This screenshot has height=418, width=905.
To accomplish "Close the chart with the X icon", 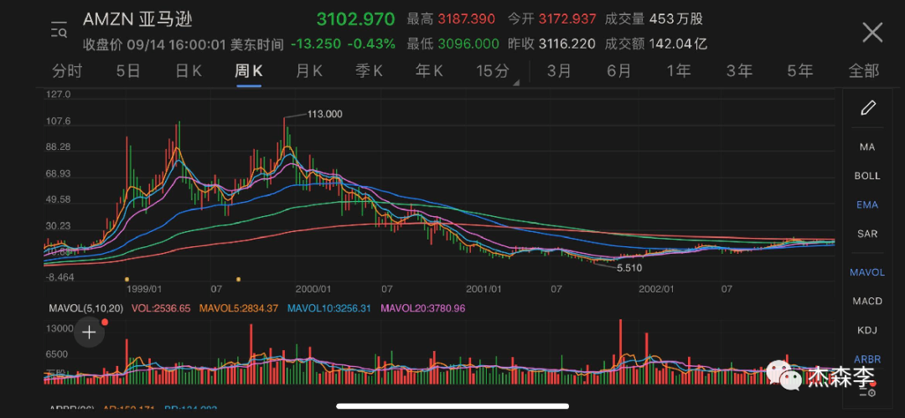I will coord(872,33).
